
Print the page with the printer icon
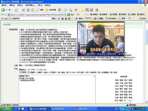coord(71,10)
